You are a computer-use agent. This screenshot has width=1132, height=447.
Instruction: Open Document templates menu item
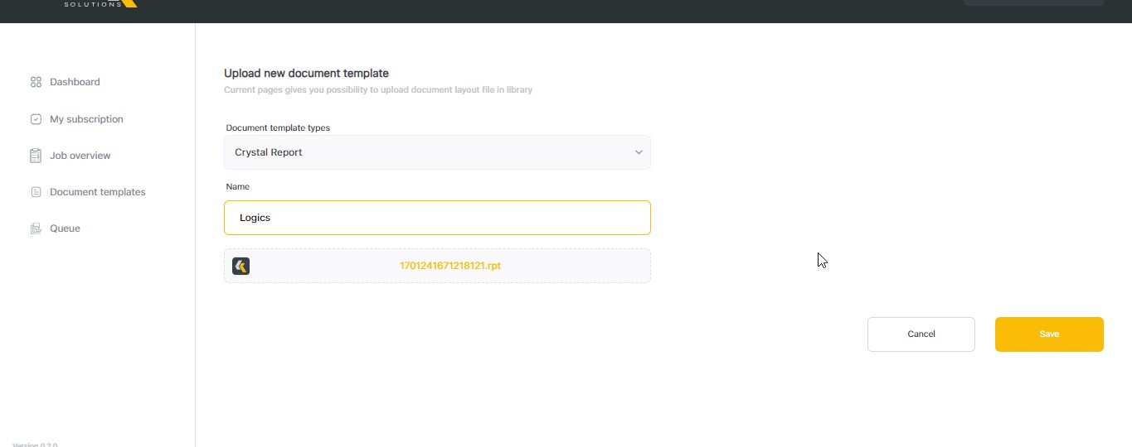click(x=97, y=192)
